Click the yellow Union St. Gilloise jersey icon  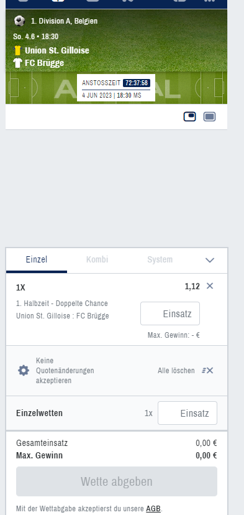[x=18, y=50]
